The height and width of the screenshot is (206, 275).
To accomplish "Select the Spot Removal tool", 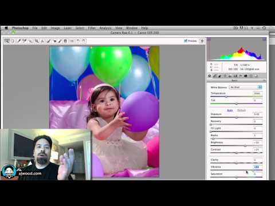I will (48, 41).
